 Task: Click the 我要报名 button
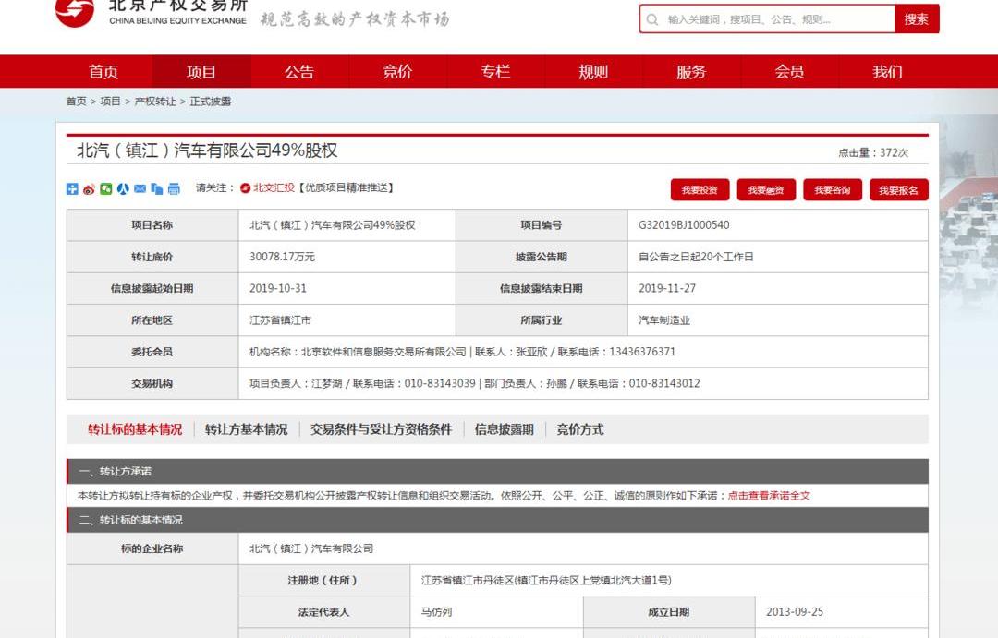point(898,190)
